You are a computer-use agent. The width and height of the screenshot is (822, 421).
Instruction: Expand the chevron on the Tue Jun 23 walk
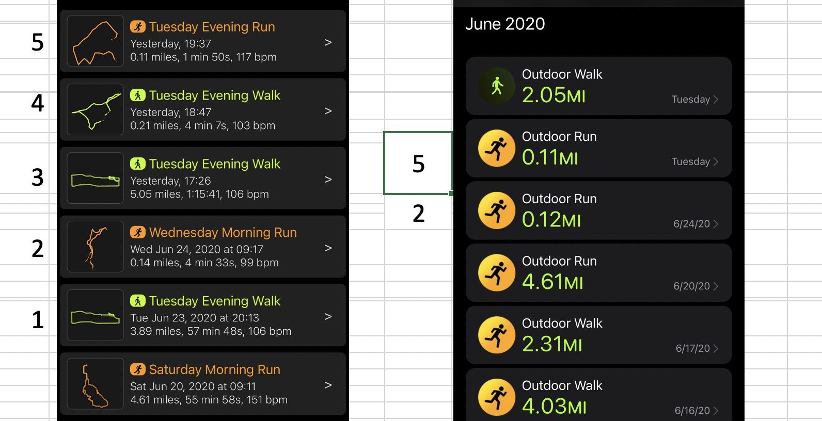pyautogui.click(x=328, y=317)
